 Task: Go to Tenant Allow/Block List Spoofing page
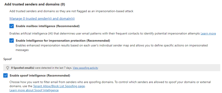point(59,86)
